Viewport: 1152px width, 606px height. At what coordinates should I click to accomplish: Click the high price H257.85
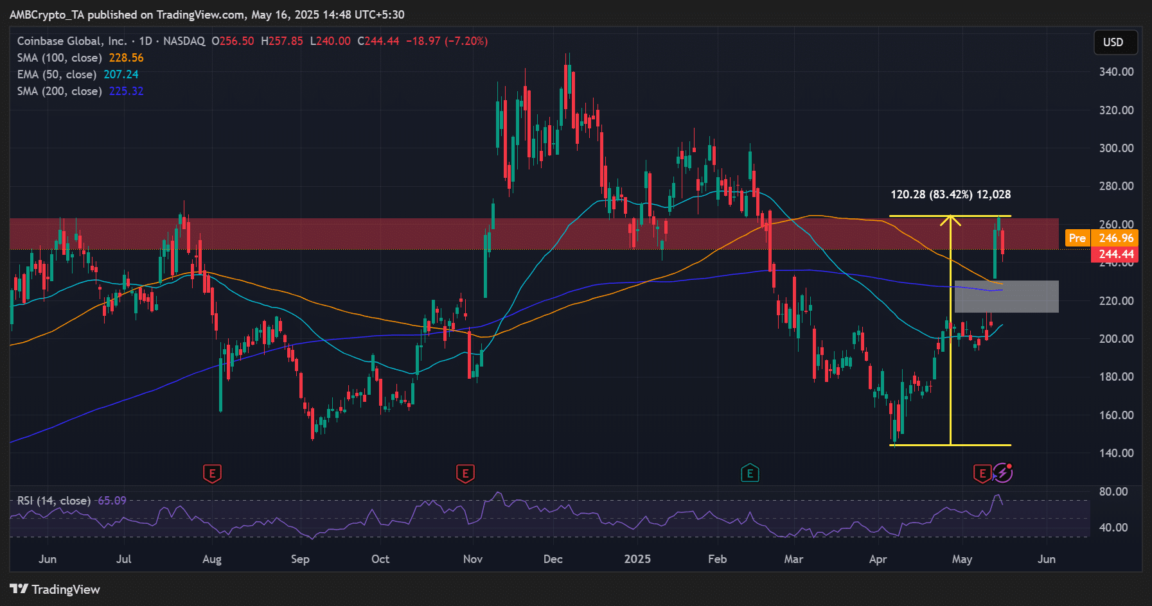click(x=282, y=41)
